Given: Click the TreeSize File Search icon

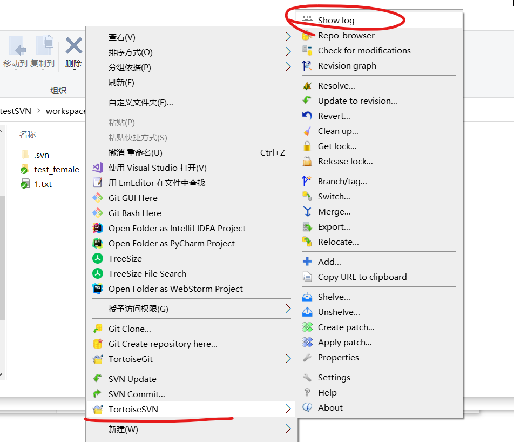Looking at the screenshot, I should [x=98, y=273].
